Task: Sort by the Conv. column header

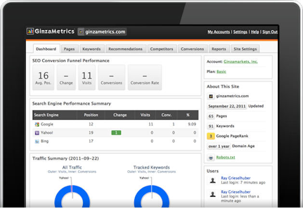Action: pyautogui.click(x=166, y=115)
